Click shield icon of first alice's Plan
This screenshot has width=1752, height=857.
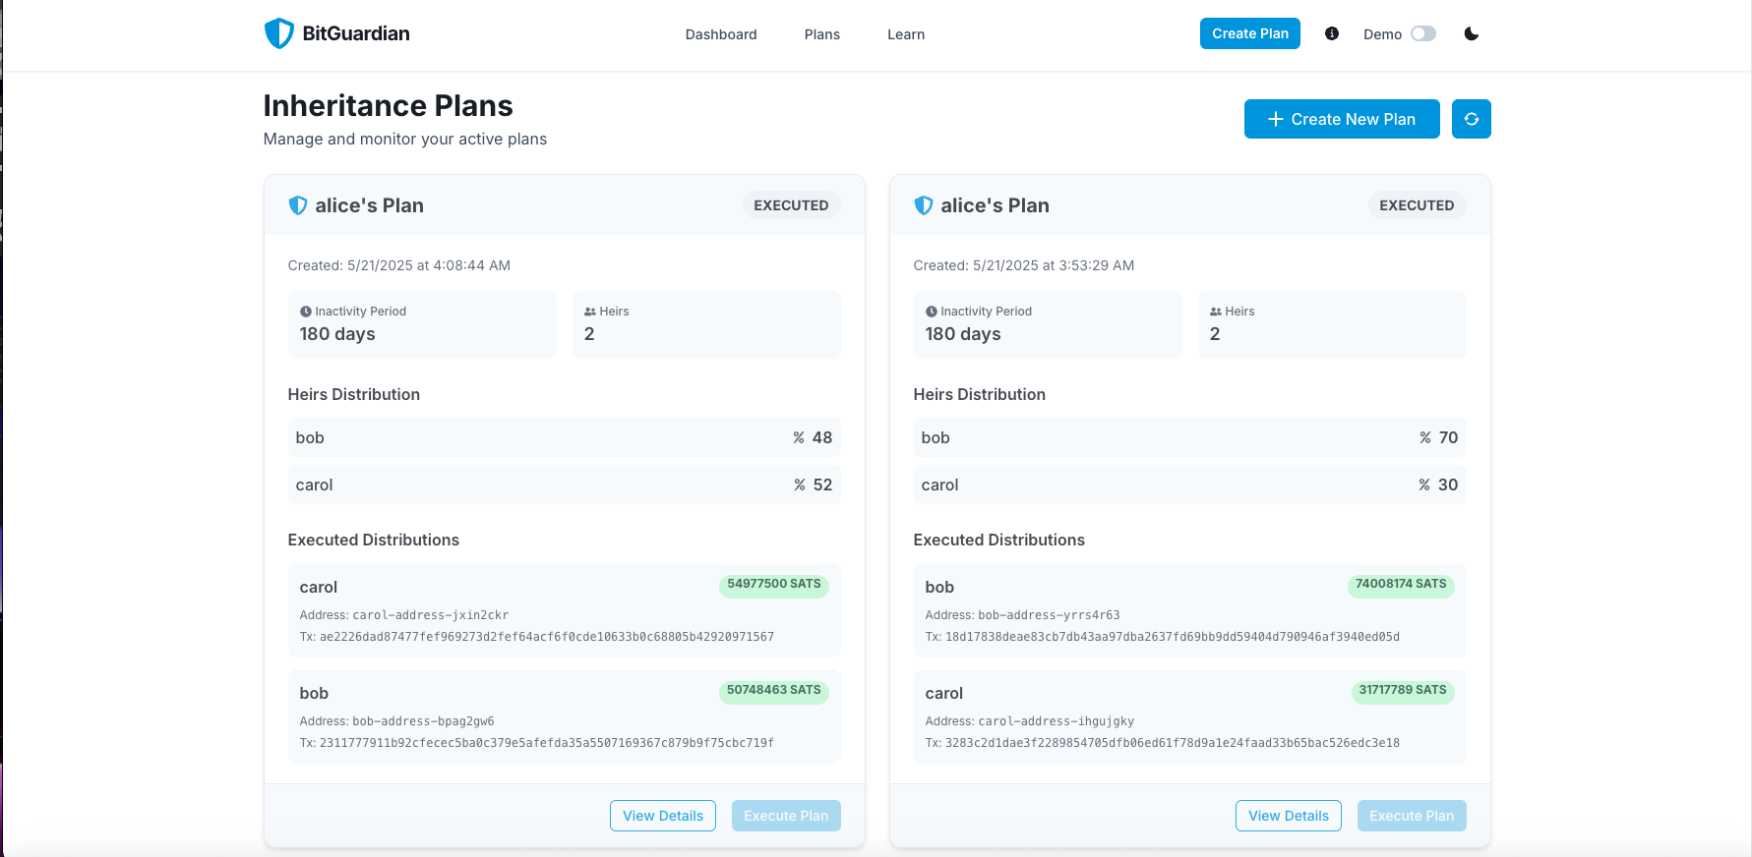[297, 205]
